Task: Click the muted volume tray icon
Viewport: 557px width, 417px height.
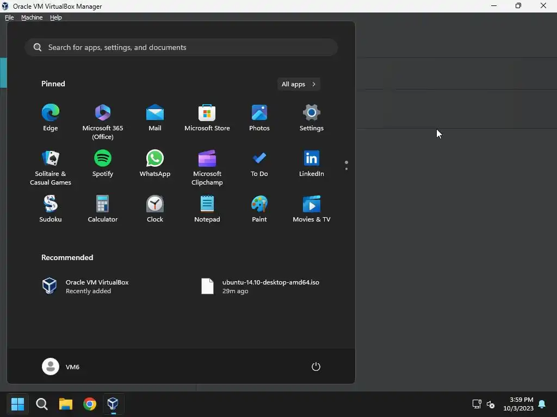Action: (491, 404)
